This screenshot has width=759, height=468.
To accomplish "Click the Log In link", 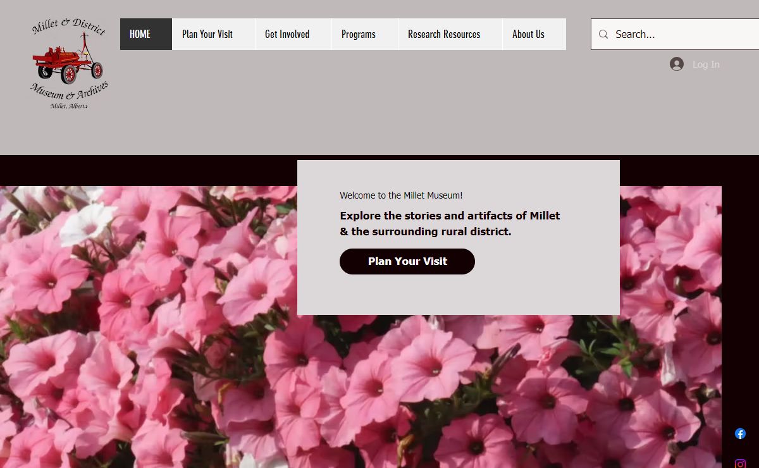I will pyautogui.click(x=706, y=64).
